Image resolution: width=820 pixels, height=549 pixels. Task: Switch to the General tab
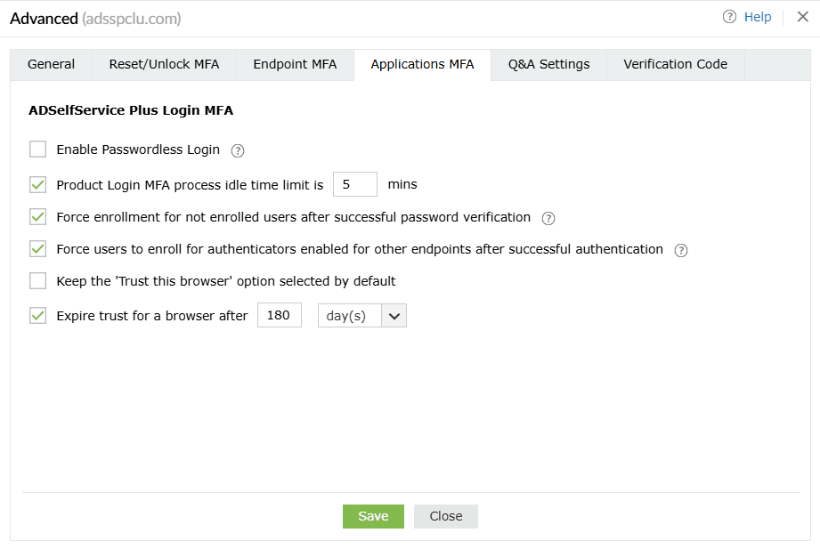(51, 64)
